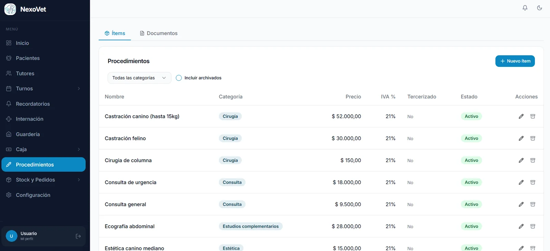Click the Nombre column header
Screen dimensions: 550x251
tap(114, 97)
